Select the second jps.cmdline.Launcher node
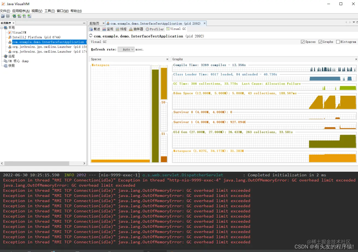The height and width of the screenshot is (252, 358). pos(50,52)
